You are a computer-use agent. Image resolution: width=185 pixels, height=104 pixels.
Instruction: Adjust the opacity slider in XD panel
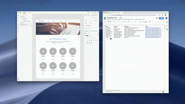click(x=93, y=31)
